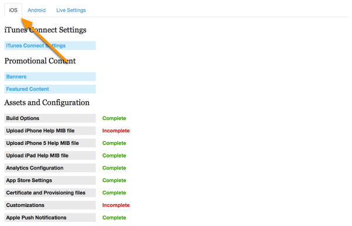Viewport: 352px width, 226px height.
Task: Click Complete status beside Analytics Configuration
Action: pos(114,168)
